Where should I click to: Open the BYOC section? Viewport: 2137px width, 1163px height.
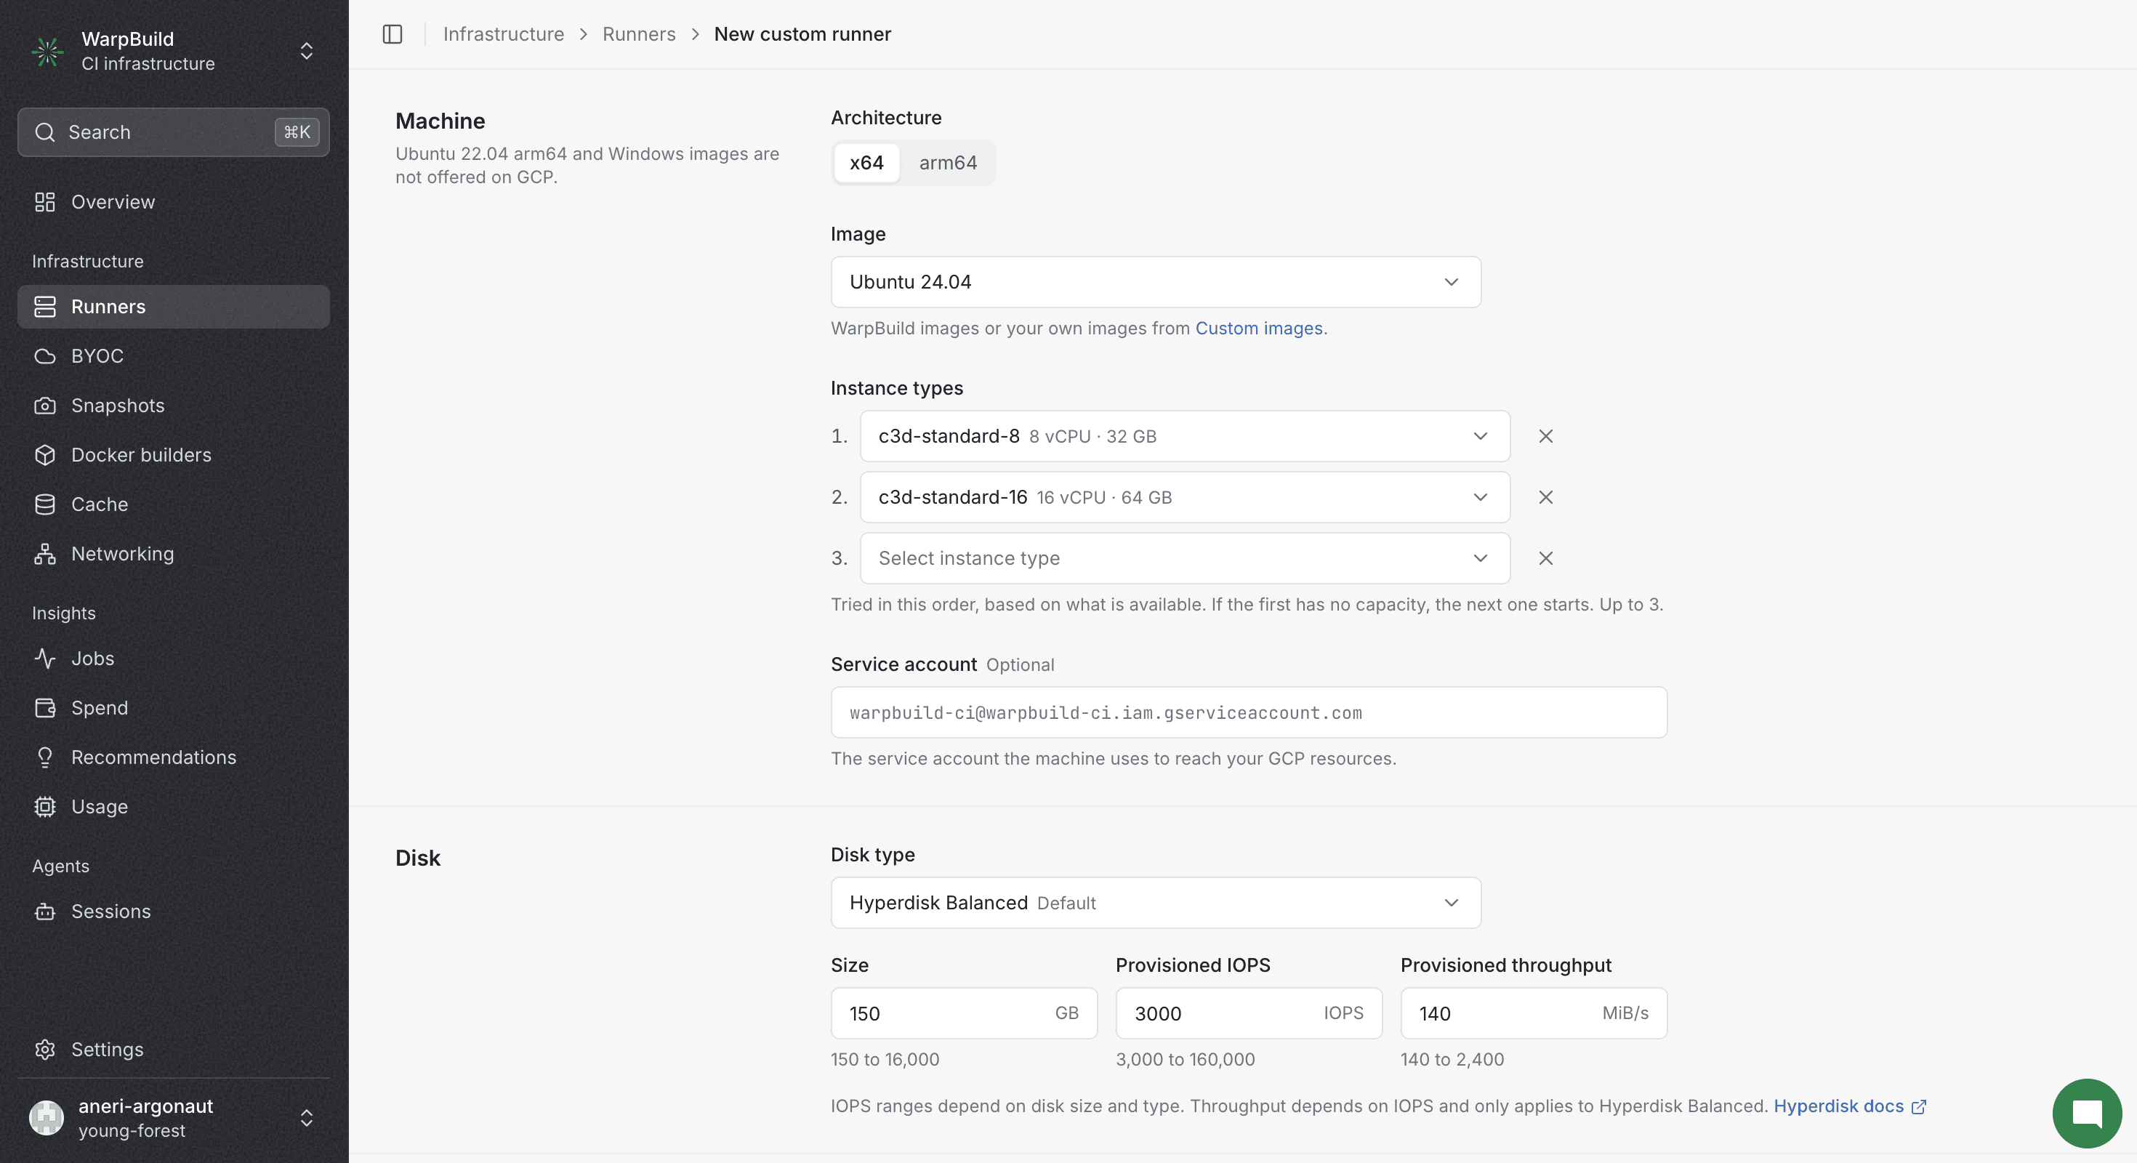[174, 356]
